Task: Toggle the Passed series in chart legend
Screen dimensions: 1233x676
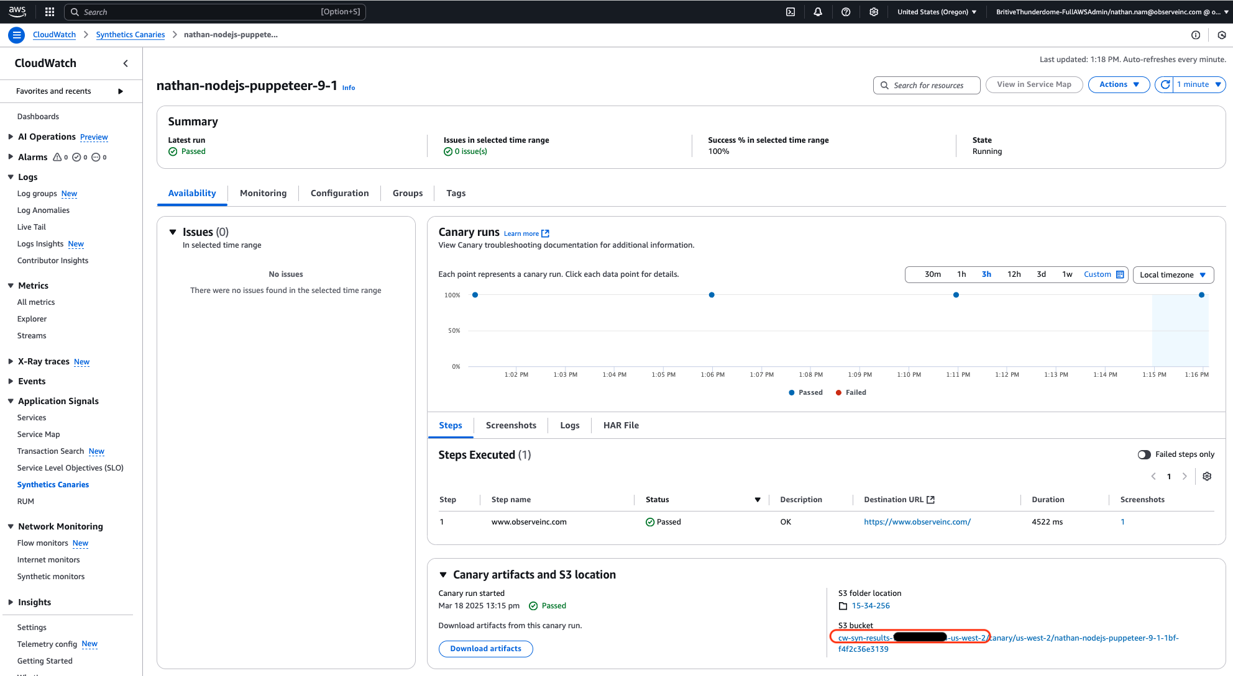Action: pyautogui.click(x=805, y=392)
